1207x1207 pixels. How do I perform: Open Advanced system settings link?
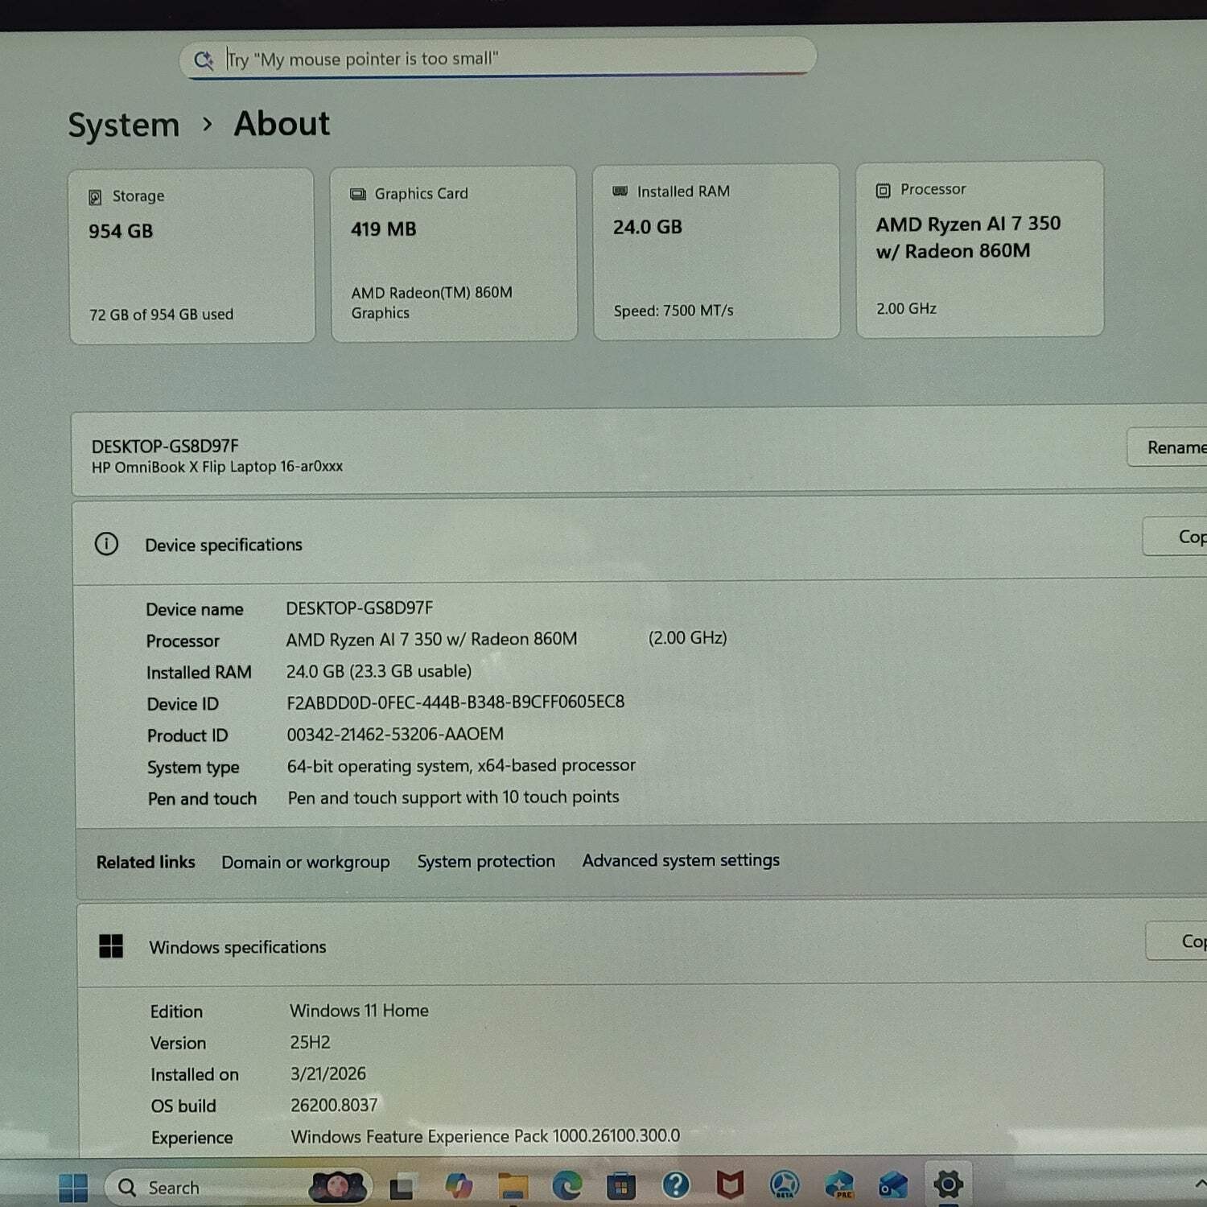[x=681, y=860]
